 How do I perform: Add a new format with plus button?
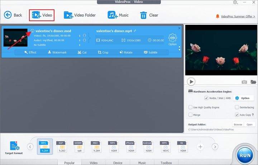click(200, 147)
